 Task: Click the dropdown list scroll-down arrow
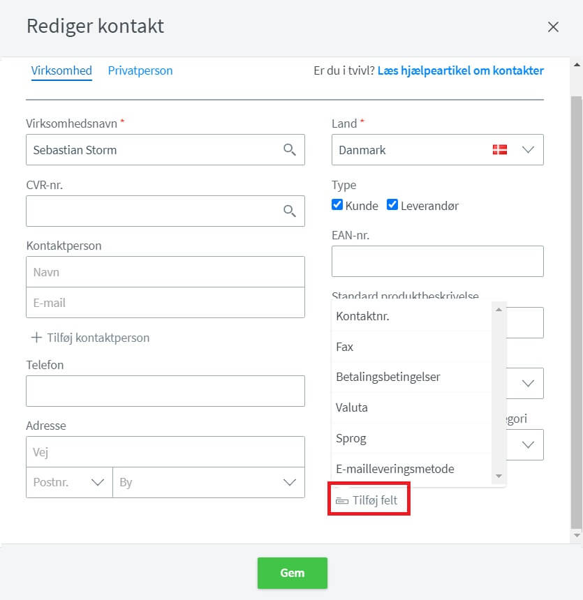pos(499,476)
